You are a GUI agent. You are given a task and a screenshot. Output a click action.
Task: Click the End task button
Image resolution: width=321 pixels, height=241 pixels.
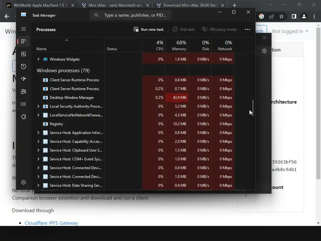pyautogui.click(x=183, y=29)
